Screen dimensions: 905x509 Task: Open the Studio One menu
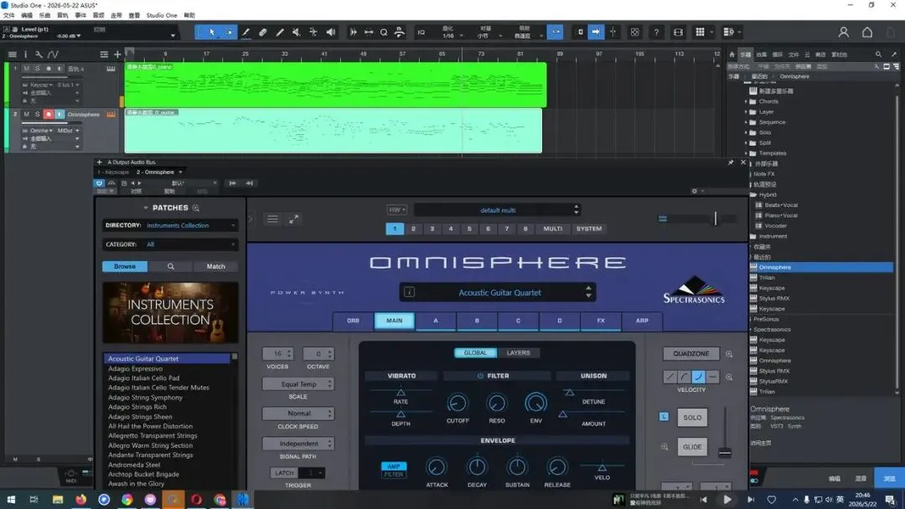point(162,15)
